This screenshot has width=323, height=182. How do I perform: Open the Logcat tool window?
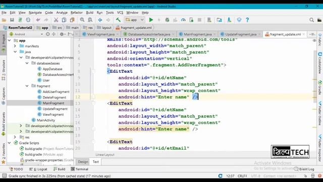pyautogui.click(x=38, y=169)
